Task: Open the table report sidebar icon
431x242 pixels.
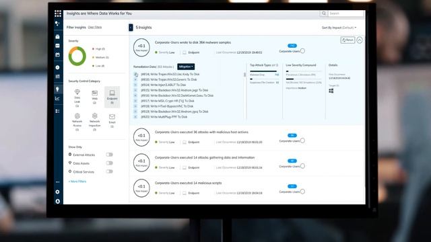Action: [x=57, y=77]
